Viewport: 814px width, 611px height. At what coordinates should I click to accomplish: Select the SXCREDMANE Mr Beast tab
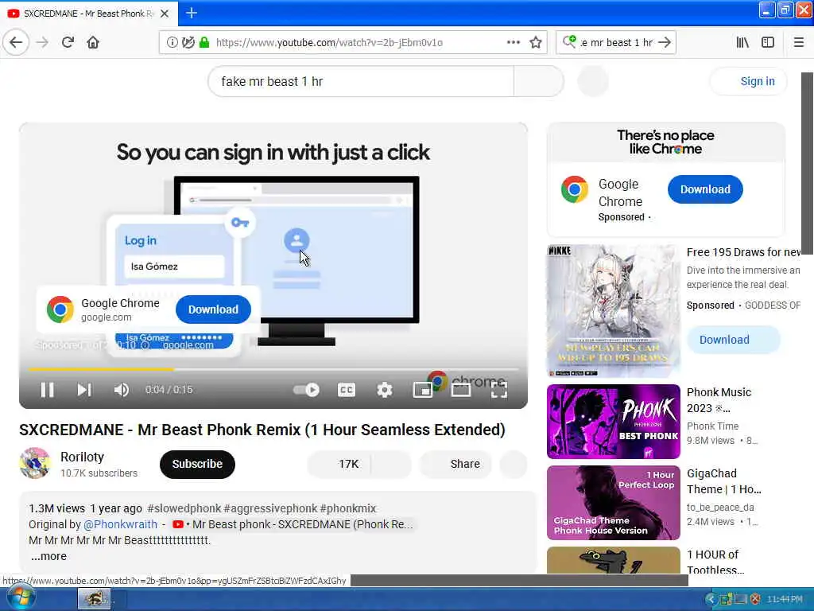[89, 14]
